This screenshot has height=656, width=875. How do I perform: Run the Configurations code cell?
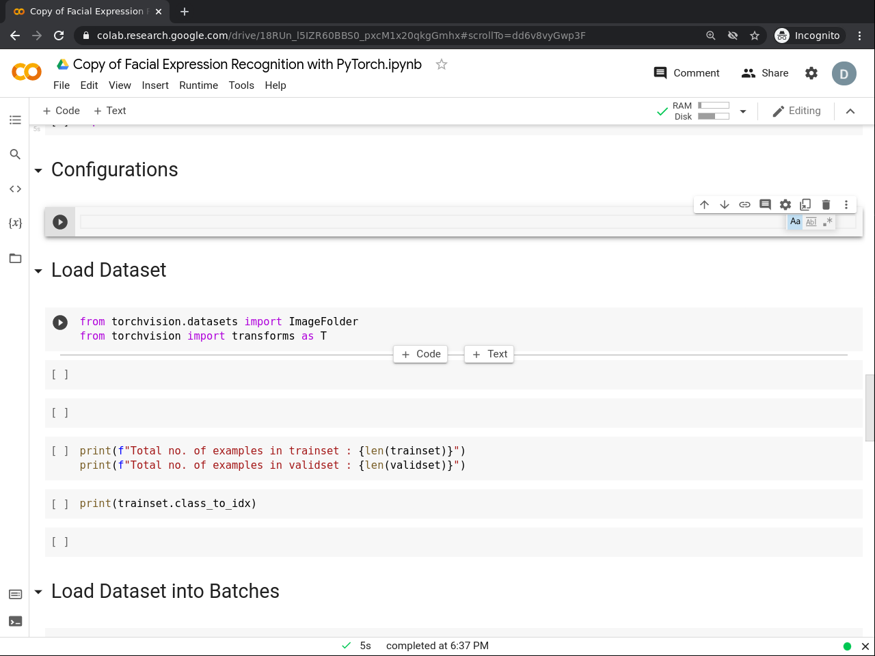(x=60, y=222)
